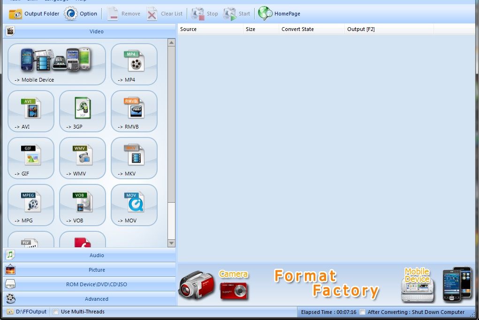Screen dimensions: 479x320
Task: Open the Option settings gear
Action: pyautogui.click(x=81, y=14)
